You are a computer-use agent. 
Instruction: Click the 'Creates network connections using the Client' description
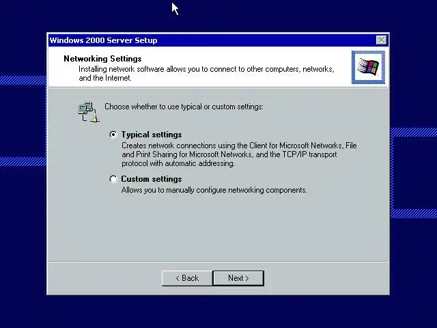[239, 154]
